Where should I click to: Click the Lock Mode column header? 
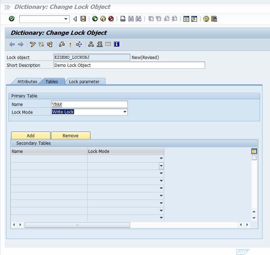pyautogui.click(x=126, y=151)
